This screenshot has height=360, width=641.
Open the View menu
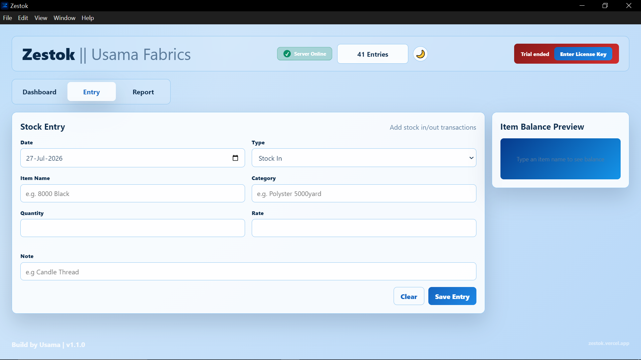coord(41,18)
